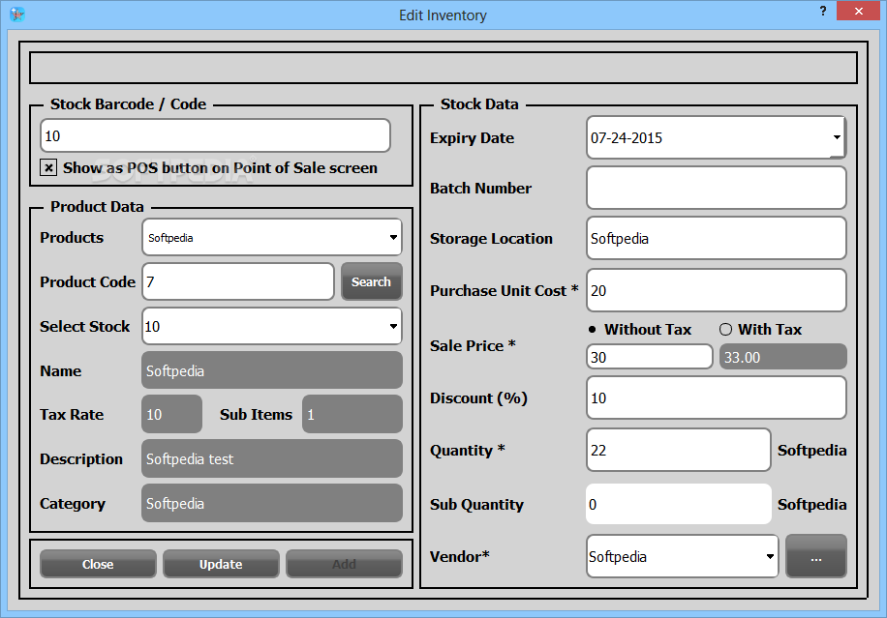Screen dimensions: 887x618
Task: Open the Select Stock dropdown
Action: [393, 326]
